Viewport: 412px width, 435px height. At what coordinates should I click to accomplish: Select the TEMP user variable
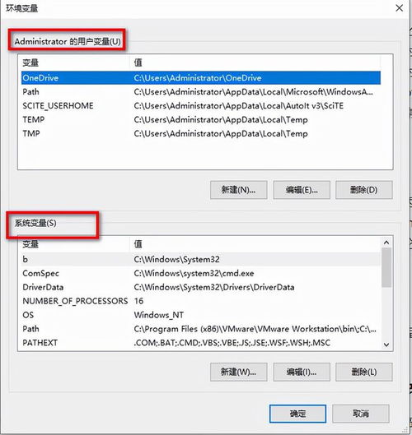[201, 119]
